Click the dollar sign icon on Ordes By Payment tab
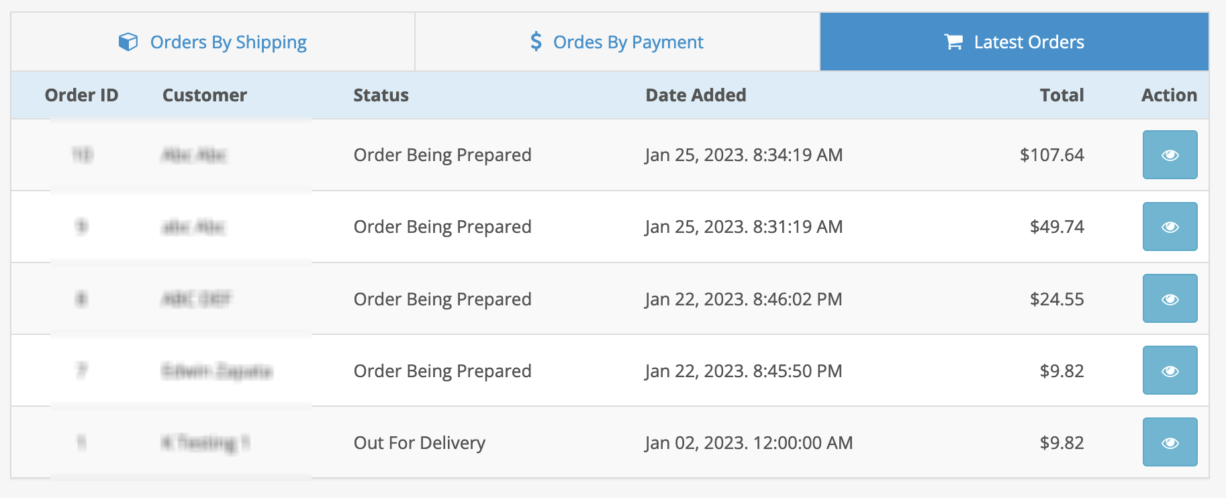 (535, 42)
